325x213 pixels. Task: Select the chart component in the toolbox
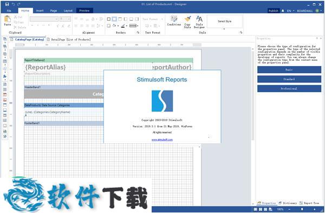5,131
